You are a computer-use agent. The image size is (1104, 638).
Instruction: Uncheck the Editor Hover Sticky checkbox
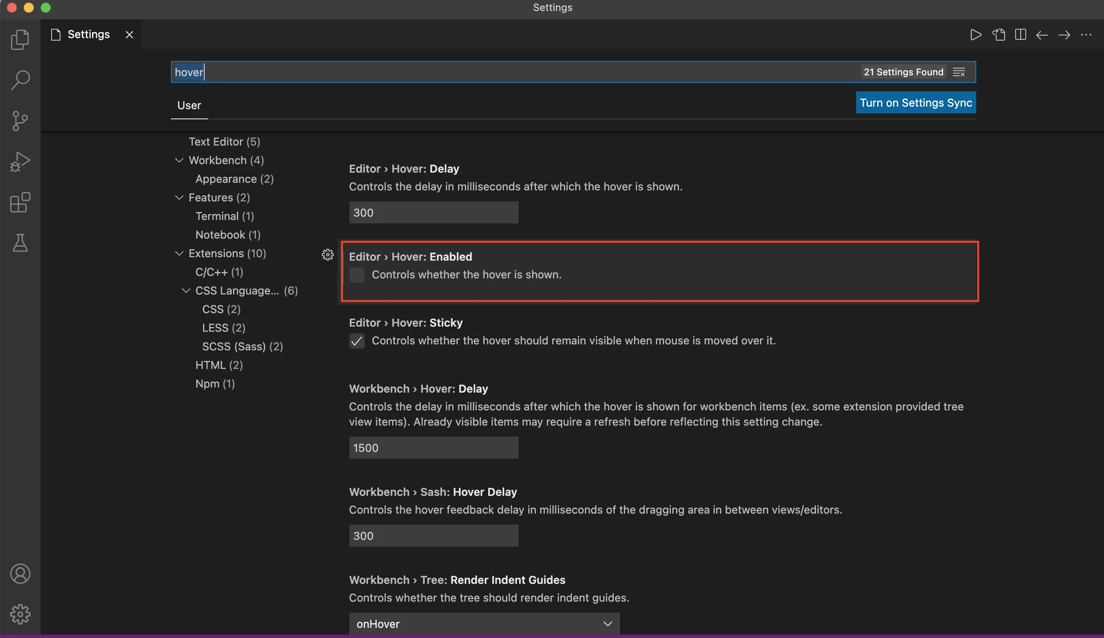[357, 341]
